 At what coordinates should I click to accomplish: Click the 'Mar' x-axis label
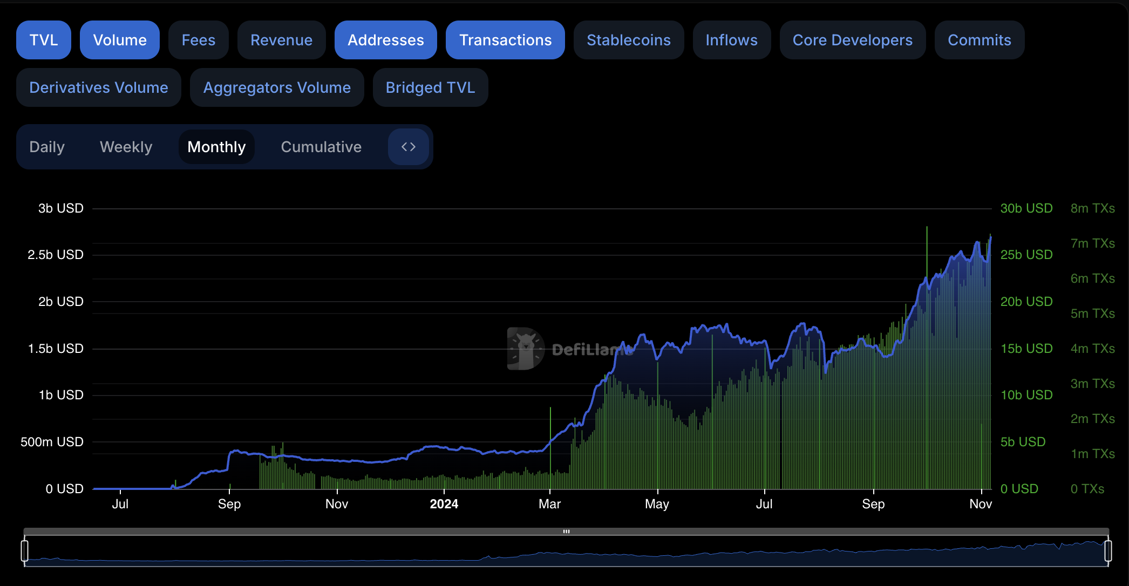(549, 504)
